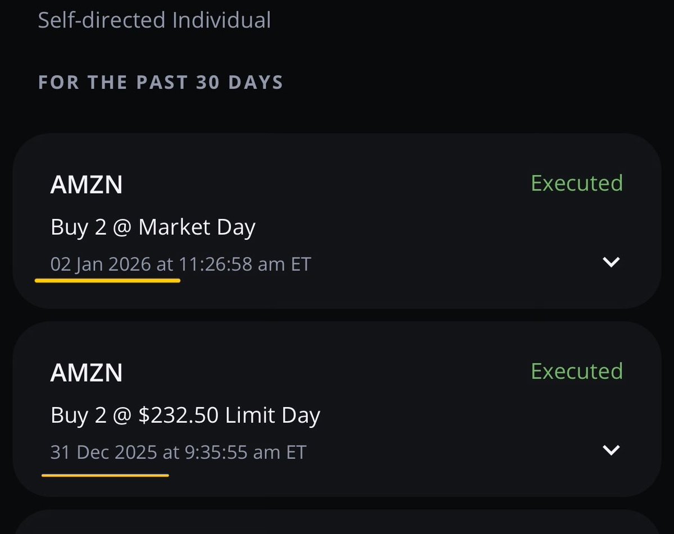
Task: Open the AMZN ticker on the Market Day order
Action: [86, 185]
